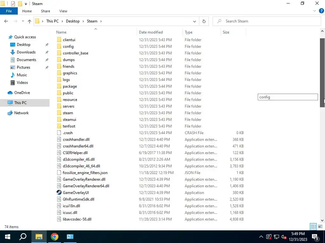Select the d3dcompiler_46_64.dll file name
This screenshot has height=243, width=325.
pos(81,166)
